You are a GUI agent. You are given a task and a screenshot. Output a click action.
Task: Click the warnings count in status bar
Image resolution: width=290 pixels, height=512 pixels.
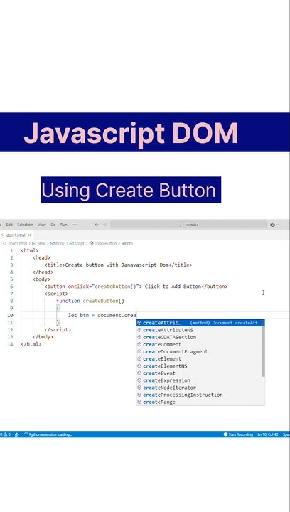(7, 434)
